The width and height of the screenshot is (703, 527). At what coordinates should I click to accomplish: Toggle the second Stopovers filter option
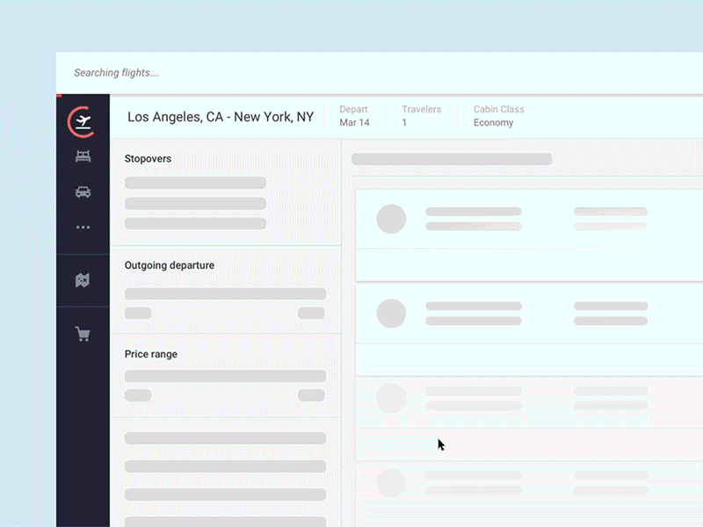pos(195,203)
